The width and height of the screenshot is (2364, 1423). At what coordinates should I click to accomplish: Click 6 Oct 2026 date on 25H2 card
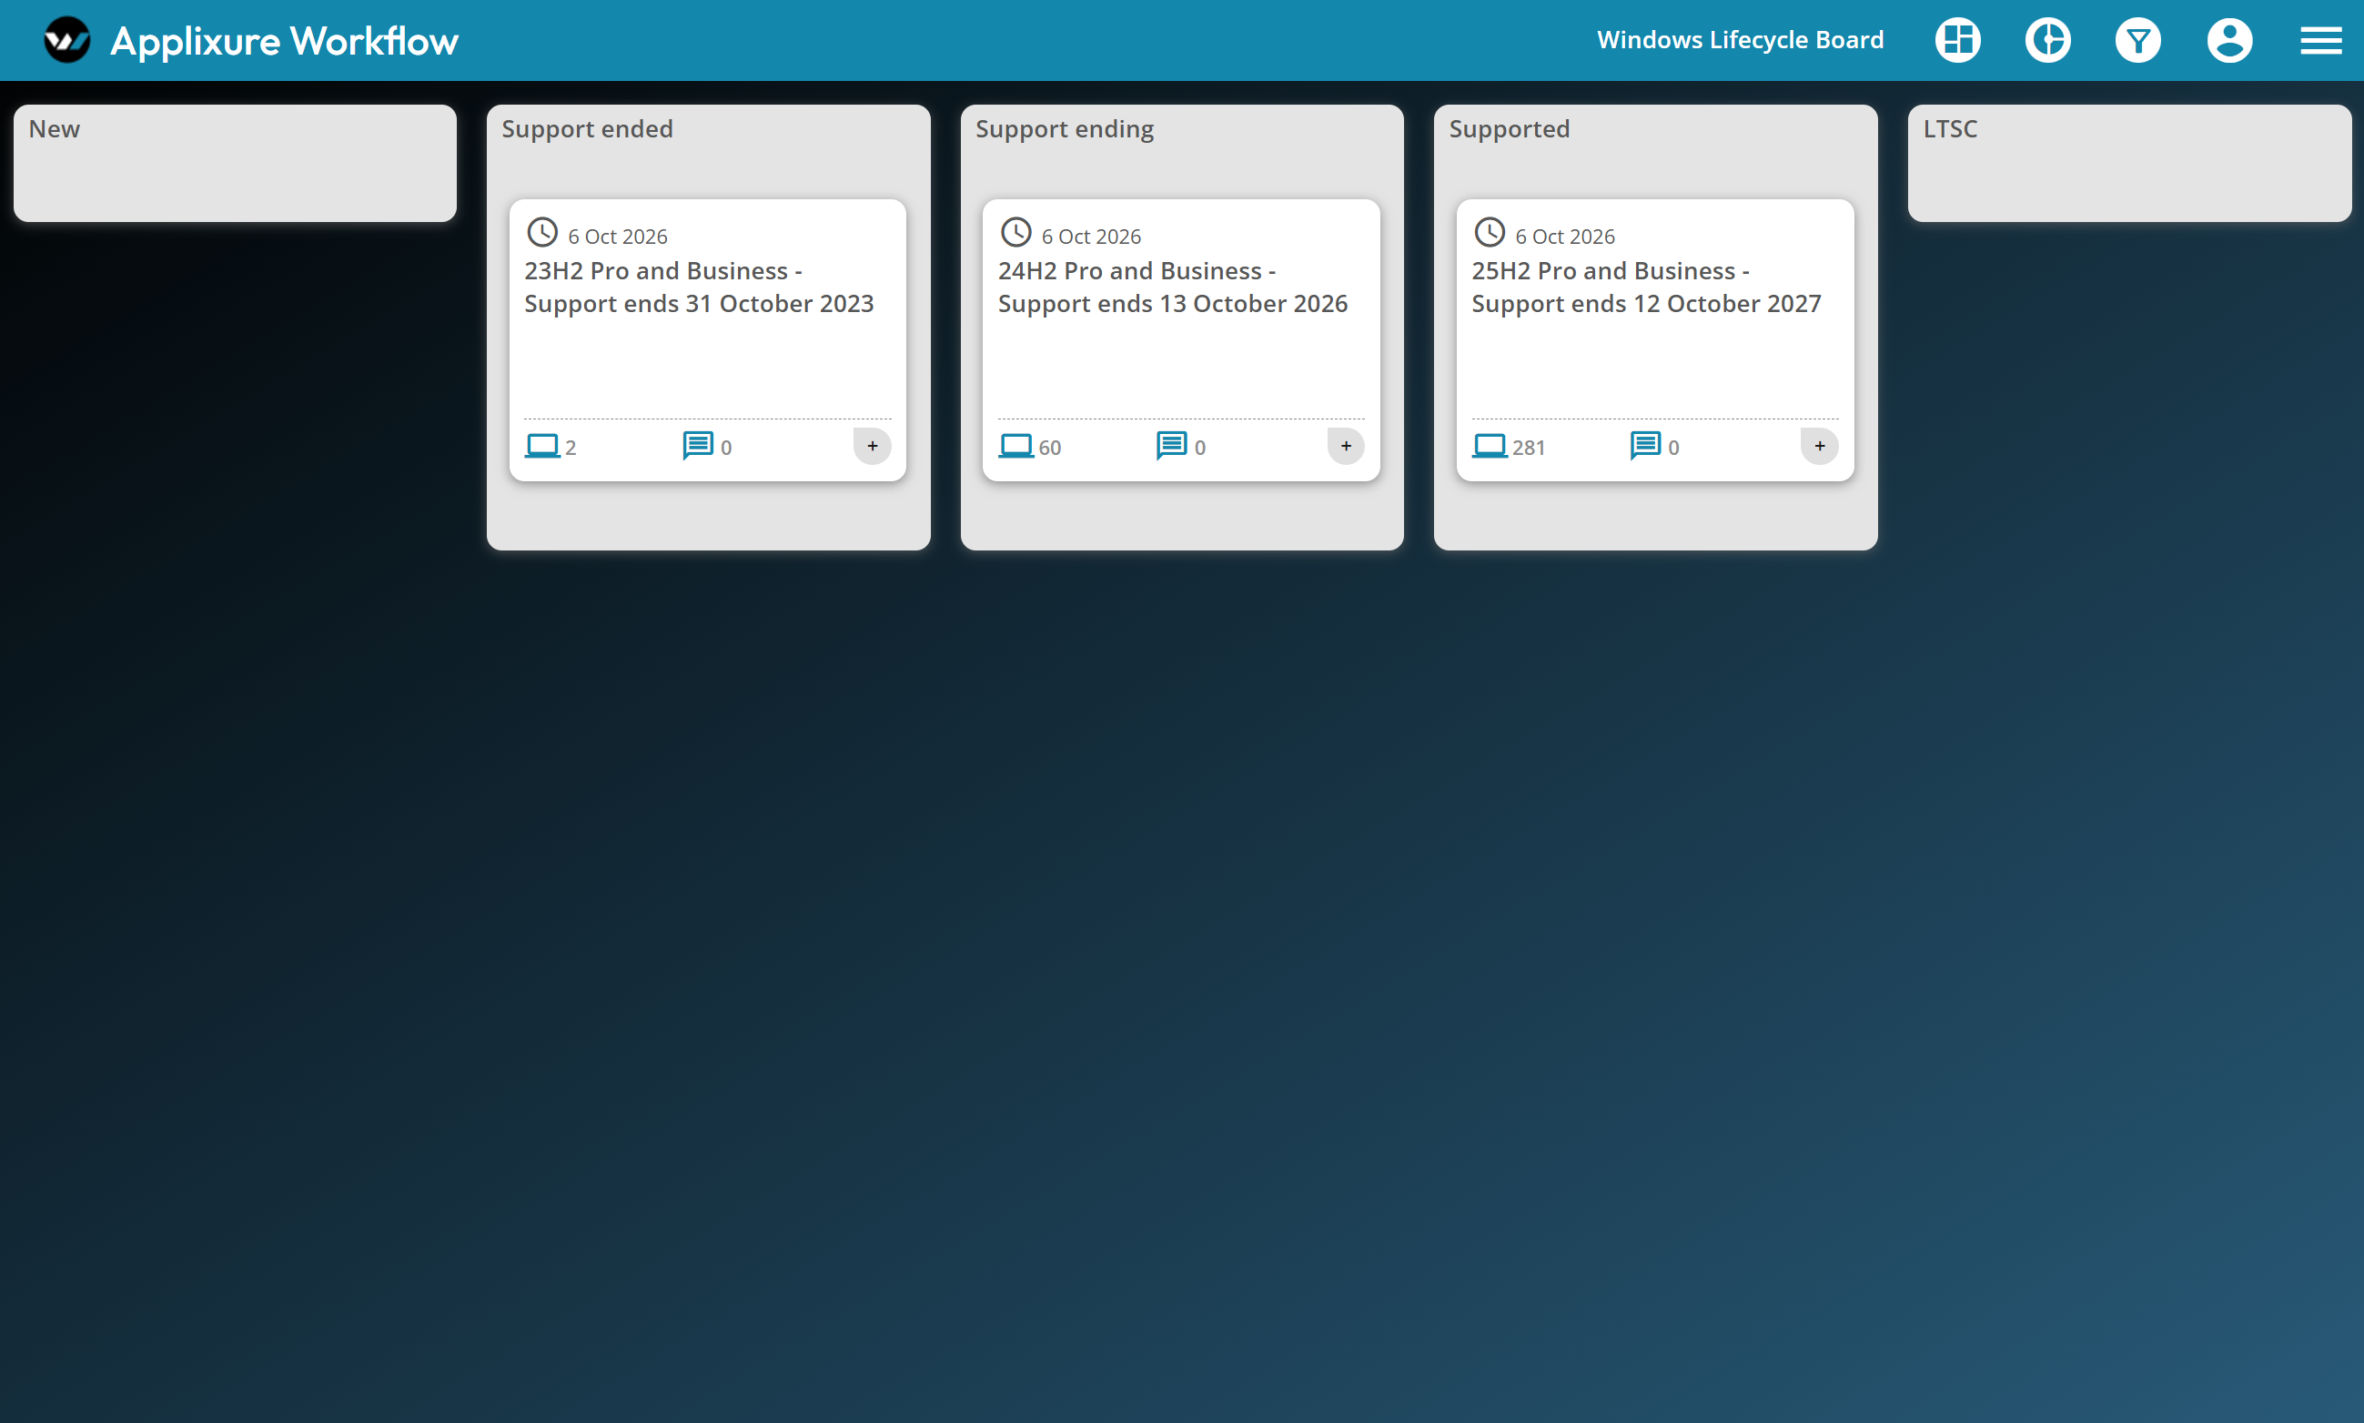(x=1565, y=237)
